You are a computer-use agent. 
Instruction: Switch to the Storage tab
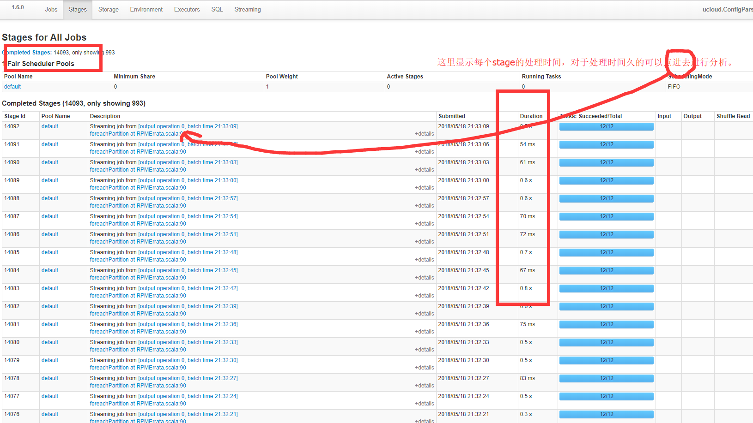pos(109,9)
